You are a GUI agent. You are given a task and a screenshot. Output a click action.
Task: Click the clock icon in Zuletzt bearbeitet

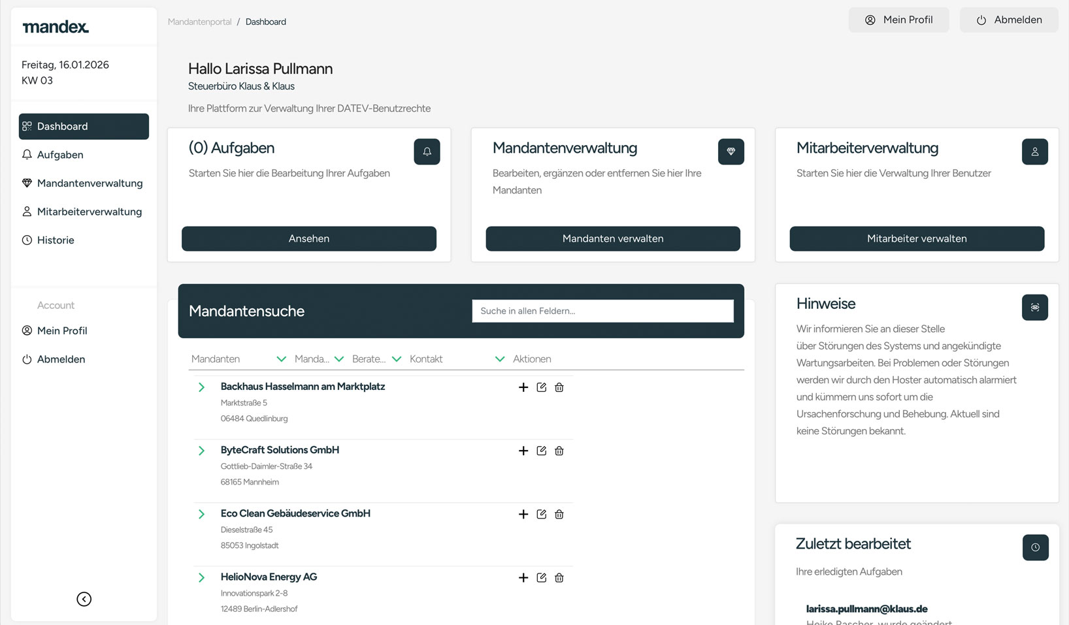1035,547
